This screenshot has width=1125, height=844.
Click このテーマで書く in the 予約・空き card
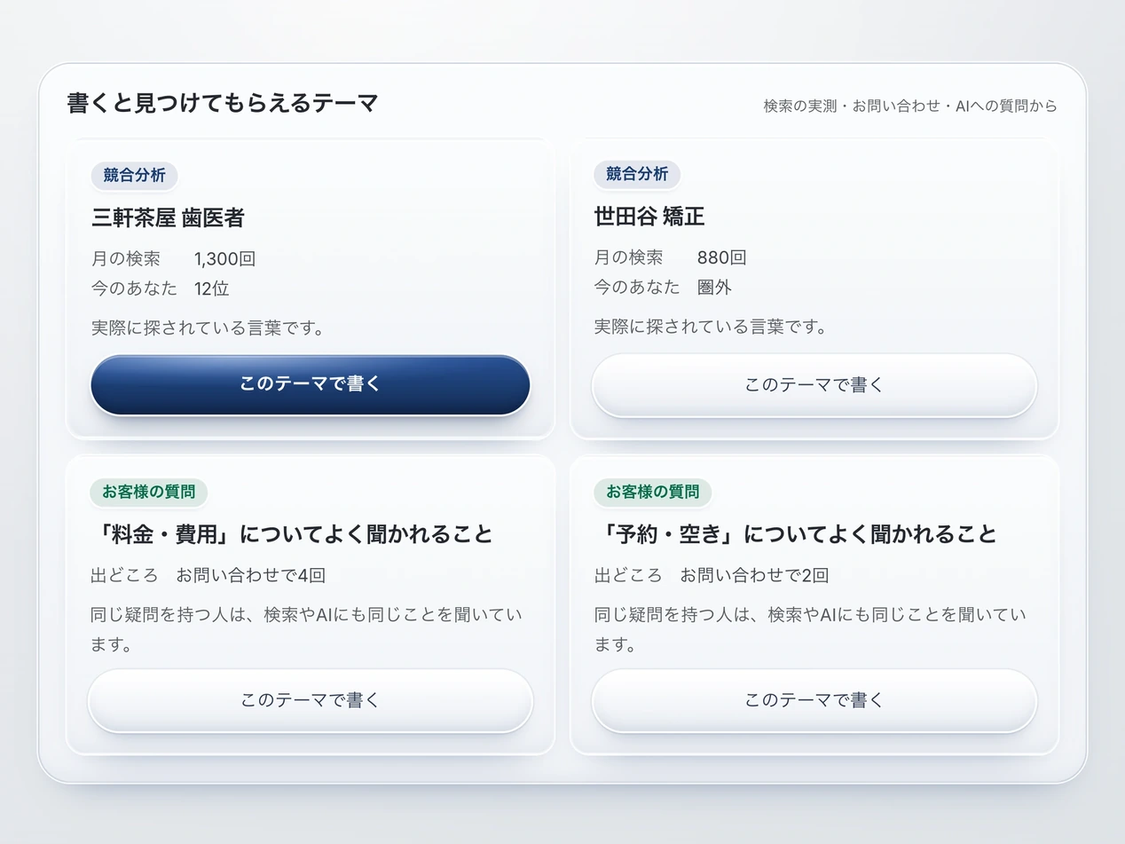tap(814, 700)
